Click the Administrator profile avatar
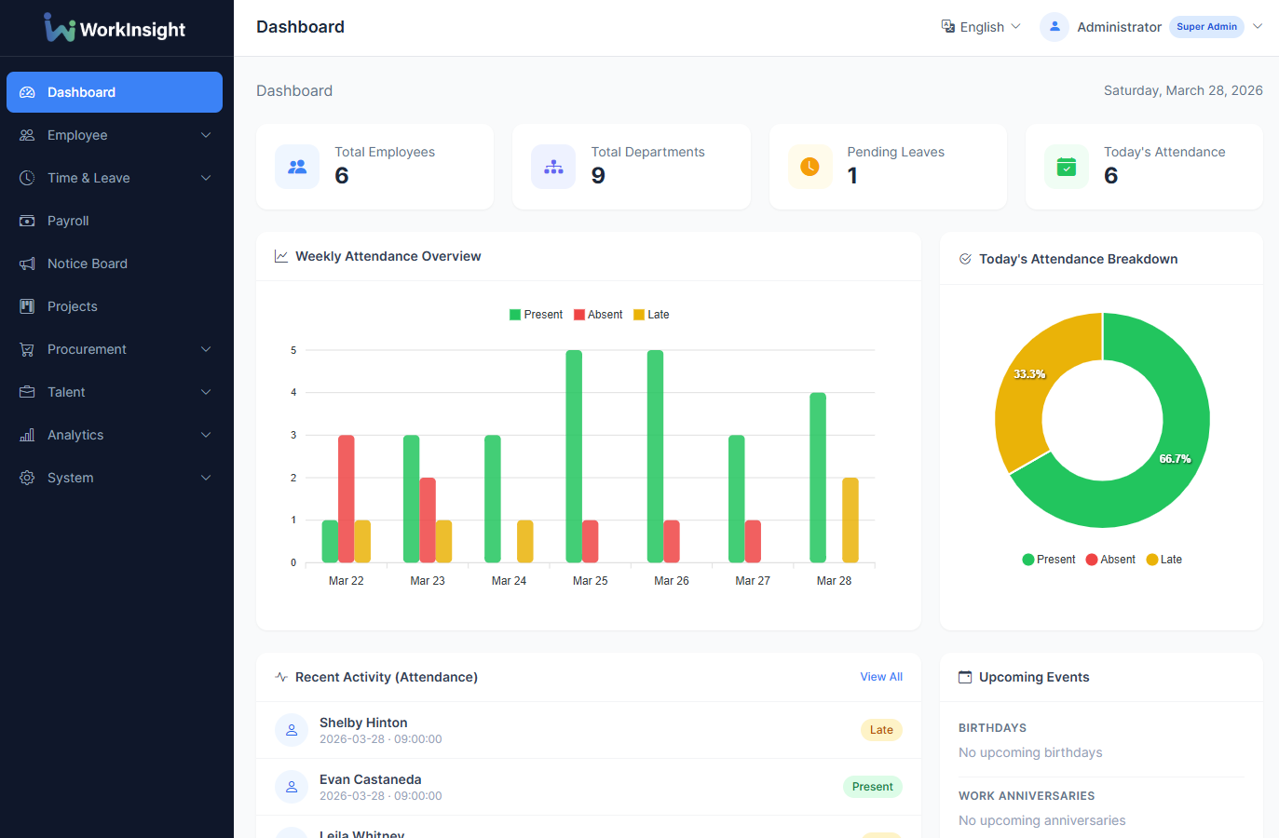The width and height of the screenshot is (1279, 838). [1054, 27]
